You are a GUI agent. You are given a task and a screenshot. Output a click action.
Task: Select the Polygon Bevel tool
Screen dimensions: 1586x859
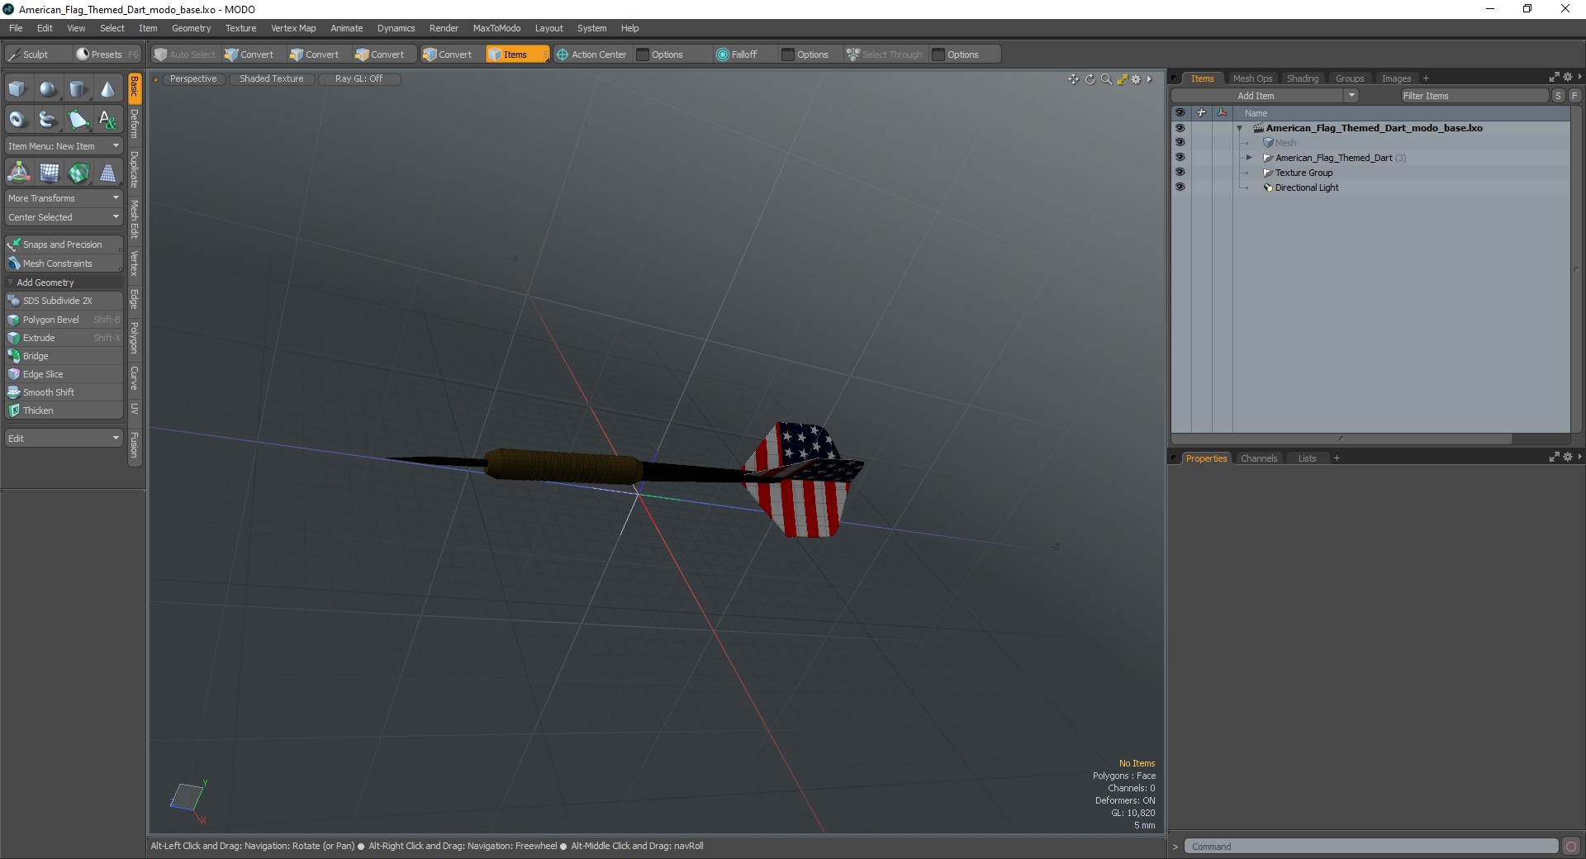pyautogui.click(x=64, y=320)
